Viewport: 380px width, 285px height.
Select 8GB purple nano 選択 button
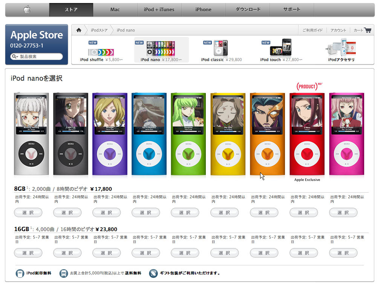[106, 213]
